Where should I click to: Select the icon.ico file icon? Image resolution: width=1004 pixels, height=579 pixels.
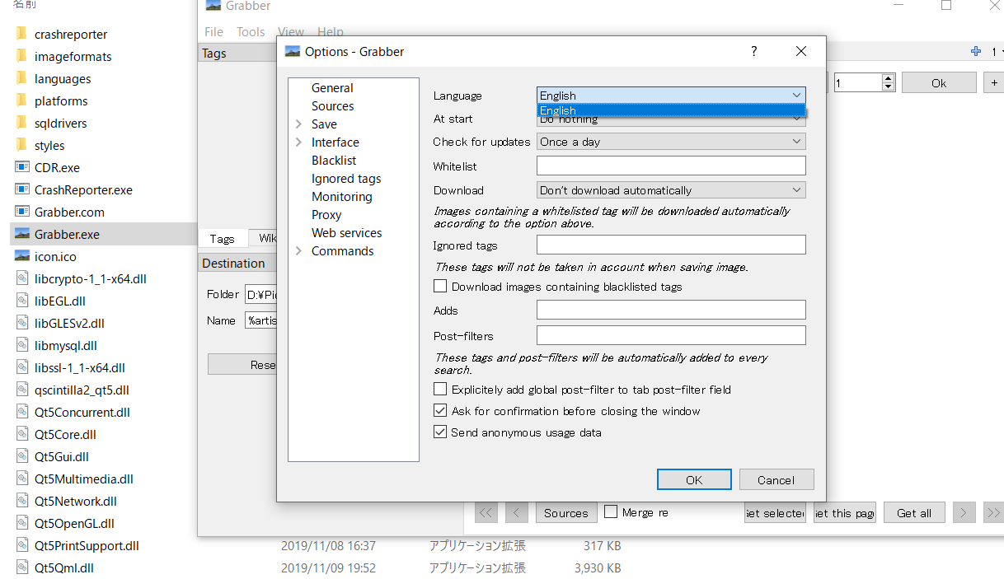point(21,257)
